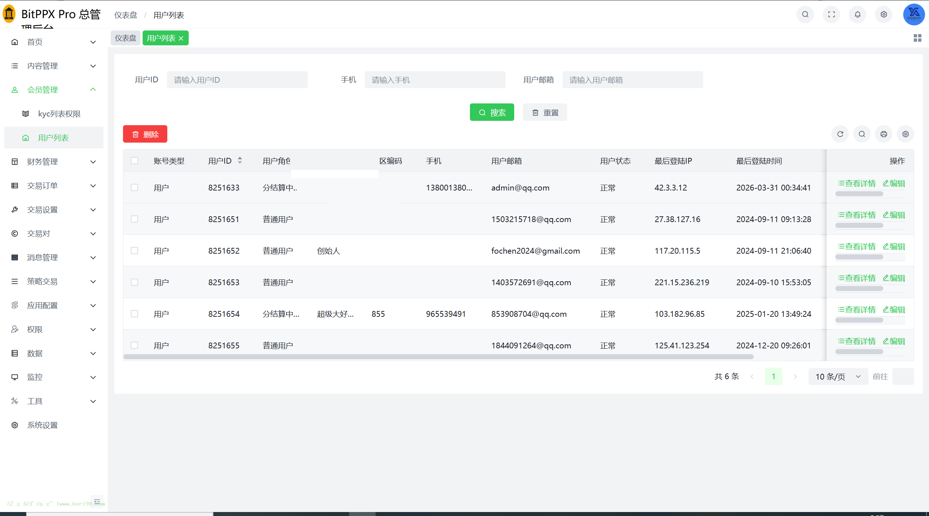
Task: Open kyc列表权限 in the sidebar
Action: (x=54, y=114)
